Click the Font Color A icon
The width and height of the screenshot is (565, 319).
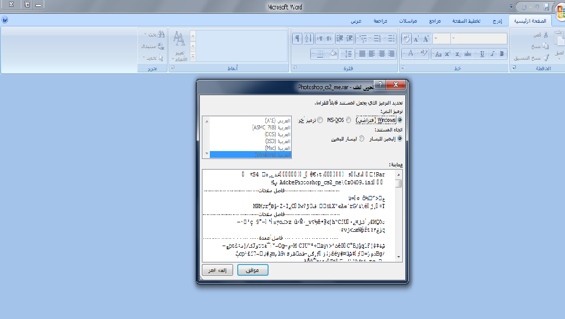(x=411, y=54)
